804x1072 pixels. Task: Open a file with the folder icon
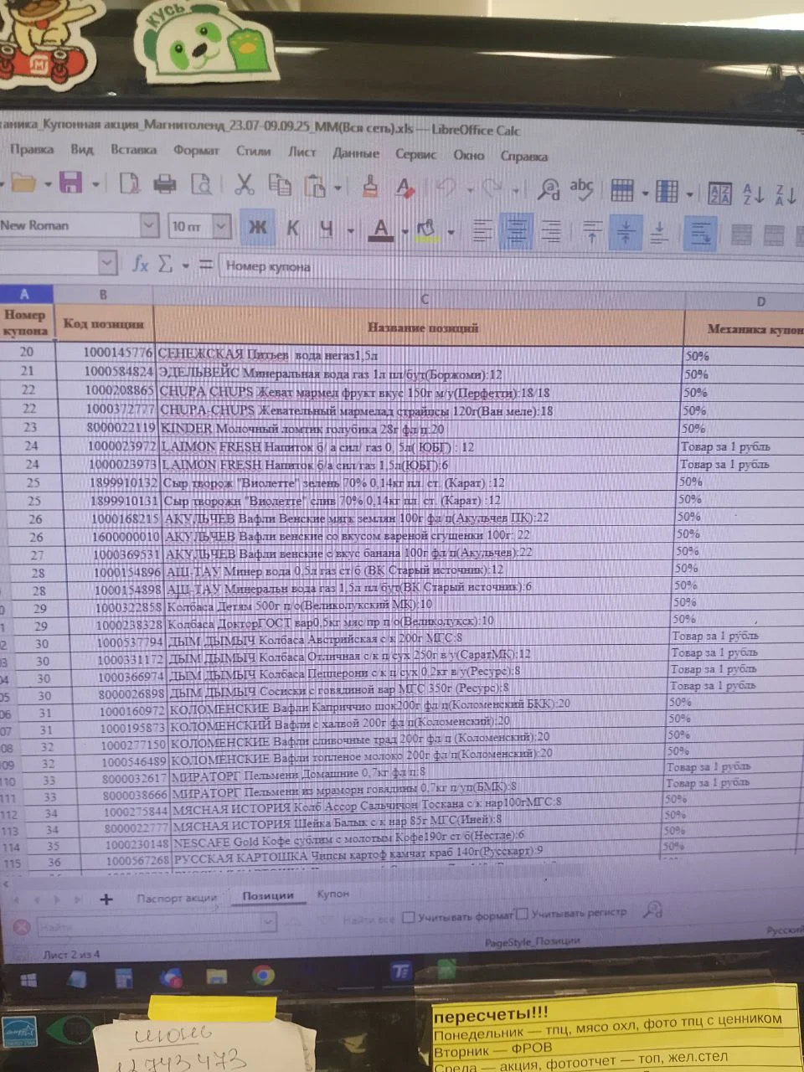[x=23, y=183]
